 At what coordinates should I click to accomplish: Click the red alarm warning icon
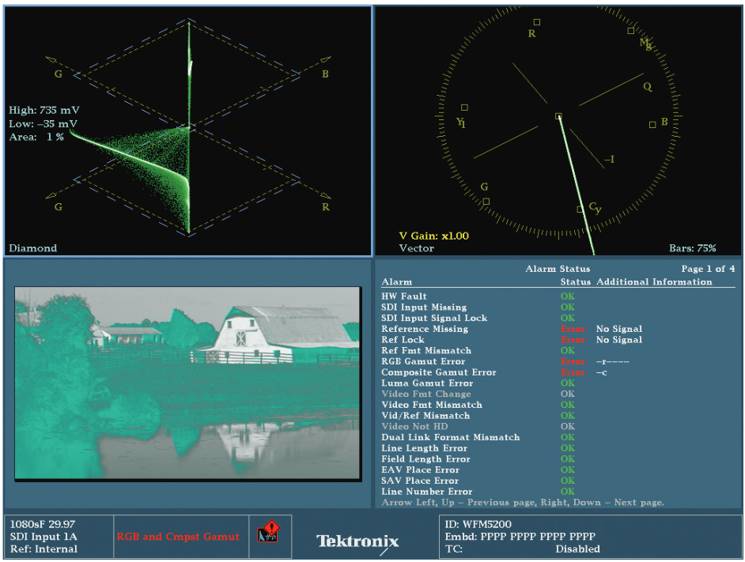pos(268,533)
